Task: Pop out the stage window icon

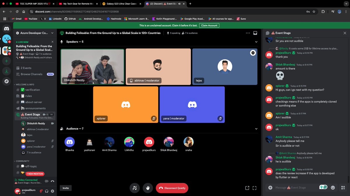Action: (x=247, y=188)
